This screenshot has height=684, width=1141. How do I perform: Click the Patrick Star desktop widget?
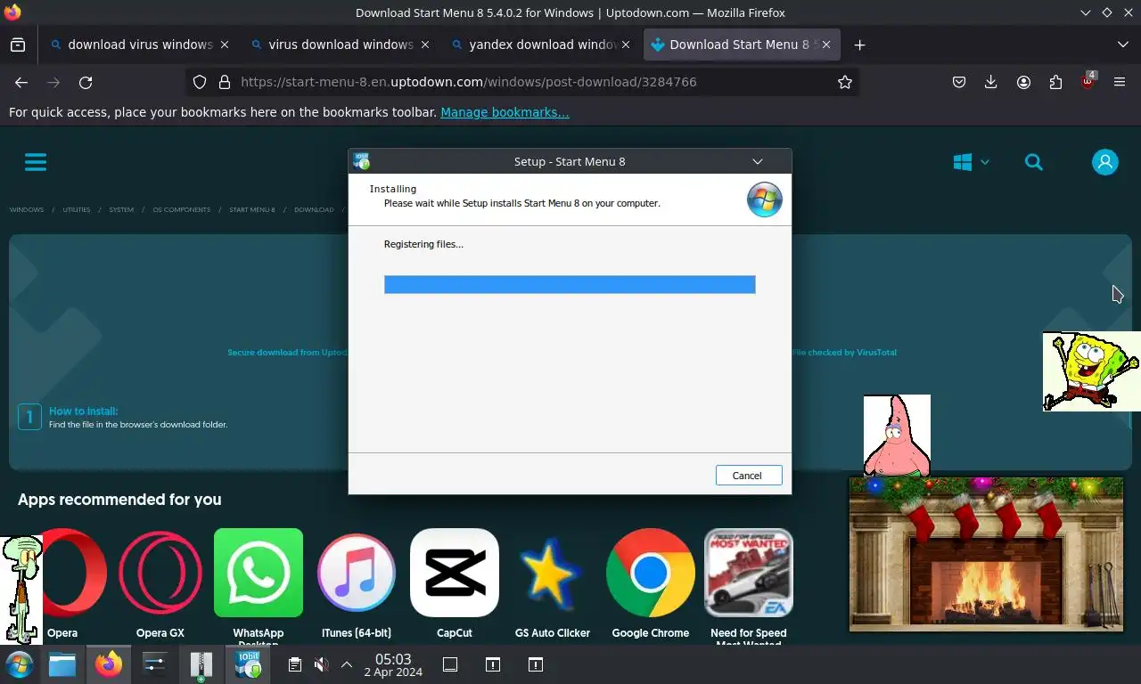click(897, 436)
